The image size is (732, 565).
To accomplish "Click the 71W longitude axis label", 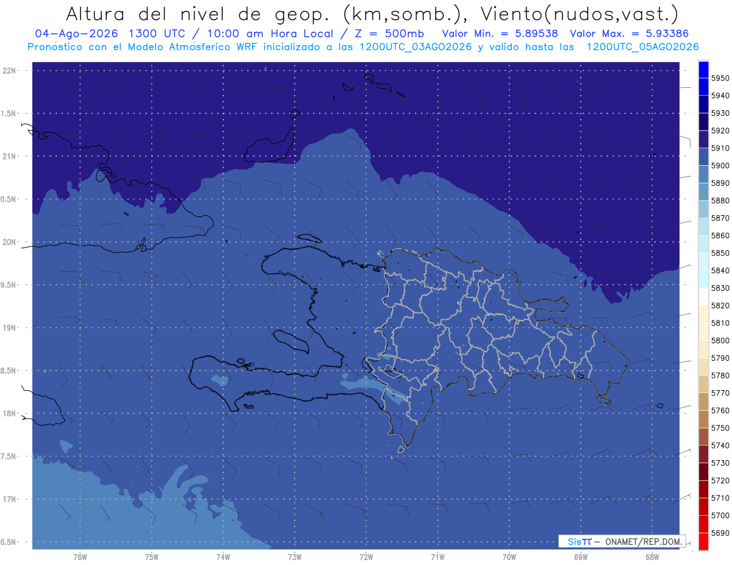I will click(x=437, y=556).
